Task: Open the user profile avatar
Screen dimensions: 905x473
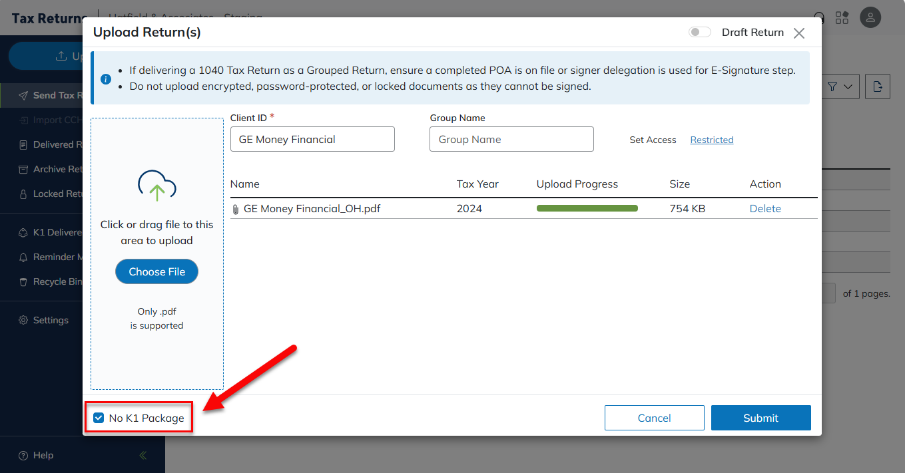Action: coord(870,18)
